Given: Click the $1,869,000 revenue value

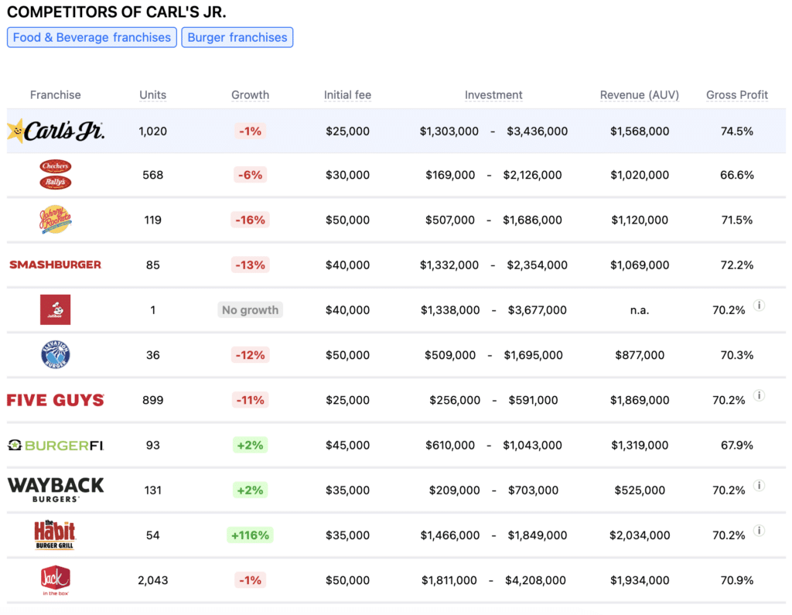Looking at the screenshot, I should click(x=640, y=400).
